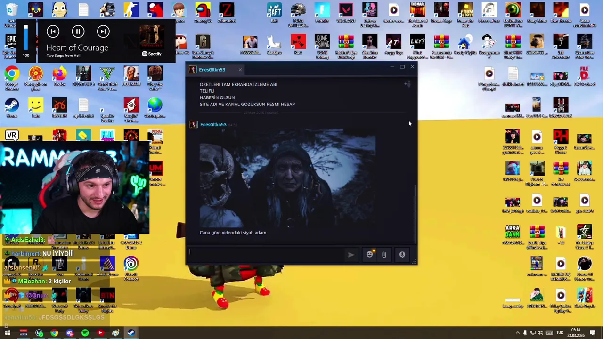Open Tom Clancy's Rainbow Six icon

(x=203, y=47)
